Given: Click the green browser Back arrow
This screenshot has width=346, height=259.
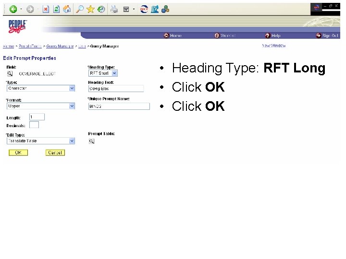Looking at the screenshot, I should (x=13, y=9).
